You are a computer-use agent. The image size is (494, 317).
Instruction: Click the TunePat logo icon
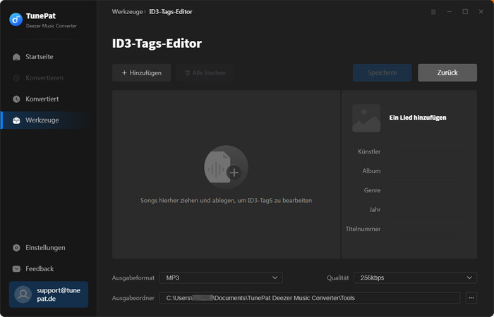(x=16, y=20)
